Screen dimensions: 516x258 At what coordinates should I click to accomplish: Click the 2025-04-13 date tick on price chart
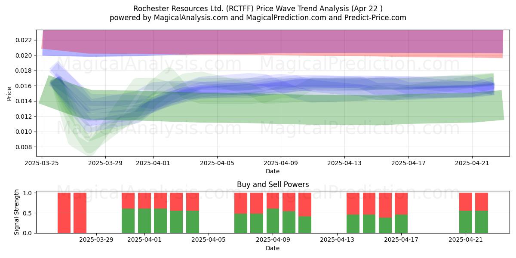point(344,163)
